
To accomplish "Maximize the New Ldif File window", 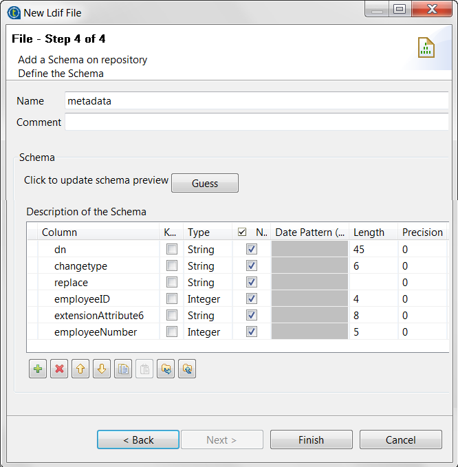I will point(400,9).
